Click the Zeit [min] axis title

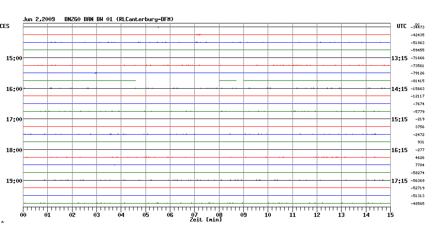[x=206, y=220]
